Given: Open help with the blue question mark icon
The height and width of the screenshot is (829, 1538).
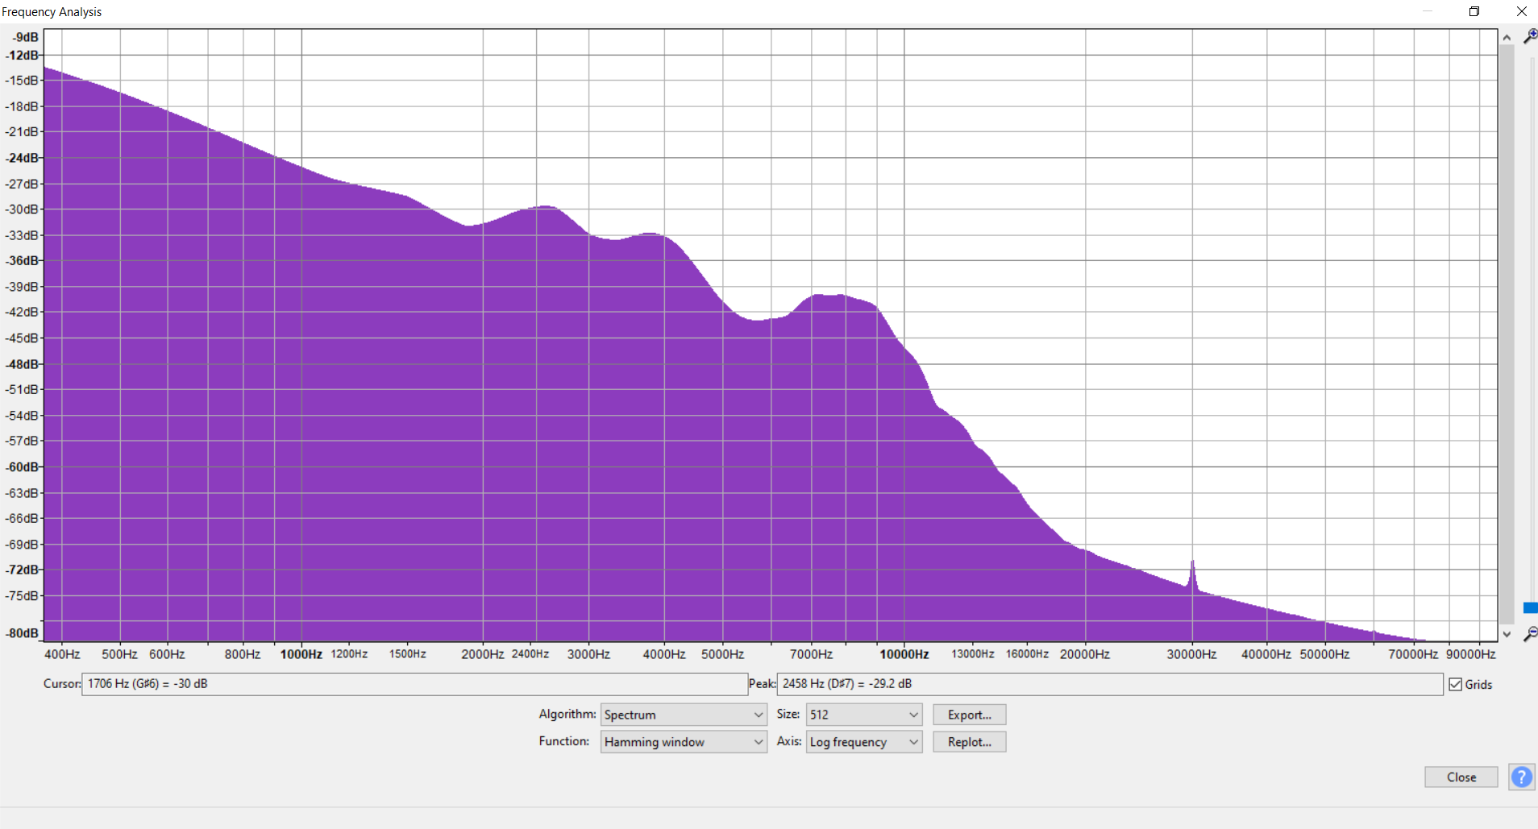Looking at the screenshot, I should (x=1521, y=777).
